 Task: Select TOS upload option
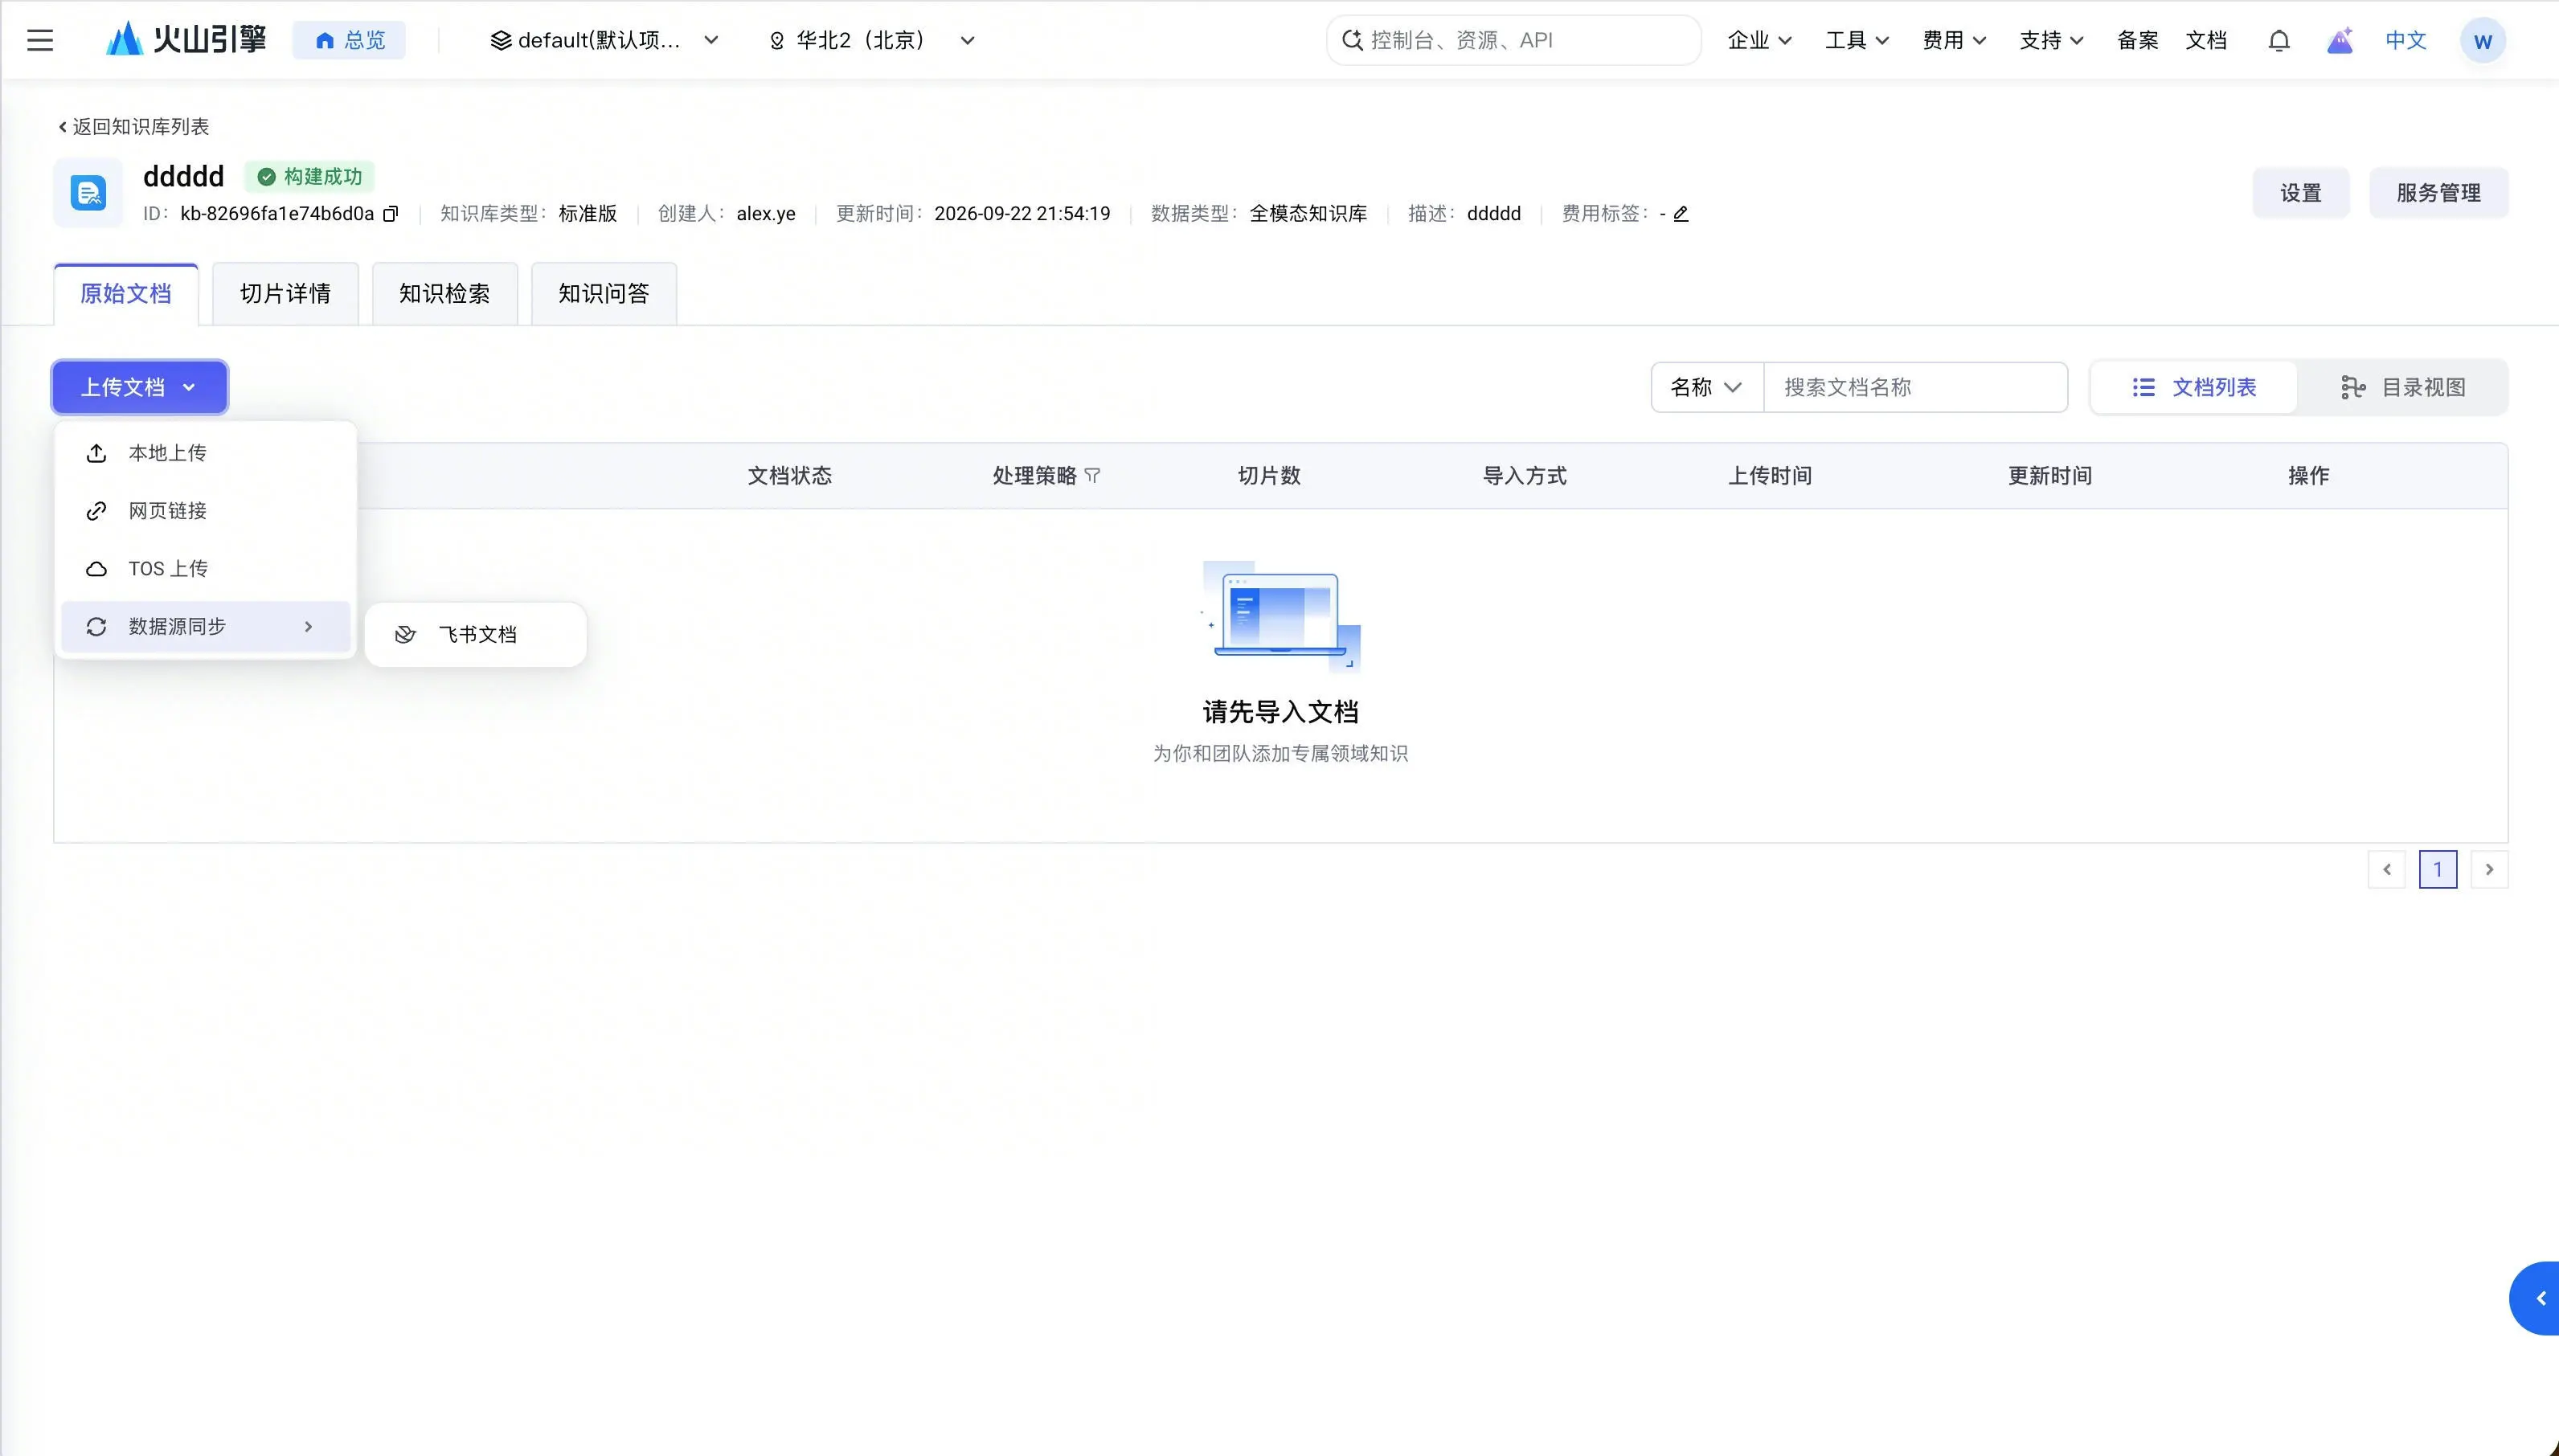pos(206,569)
